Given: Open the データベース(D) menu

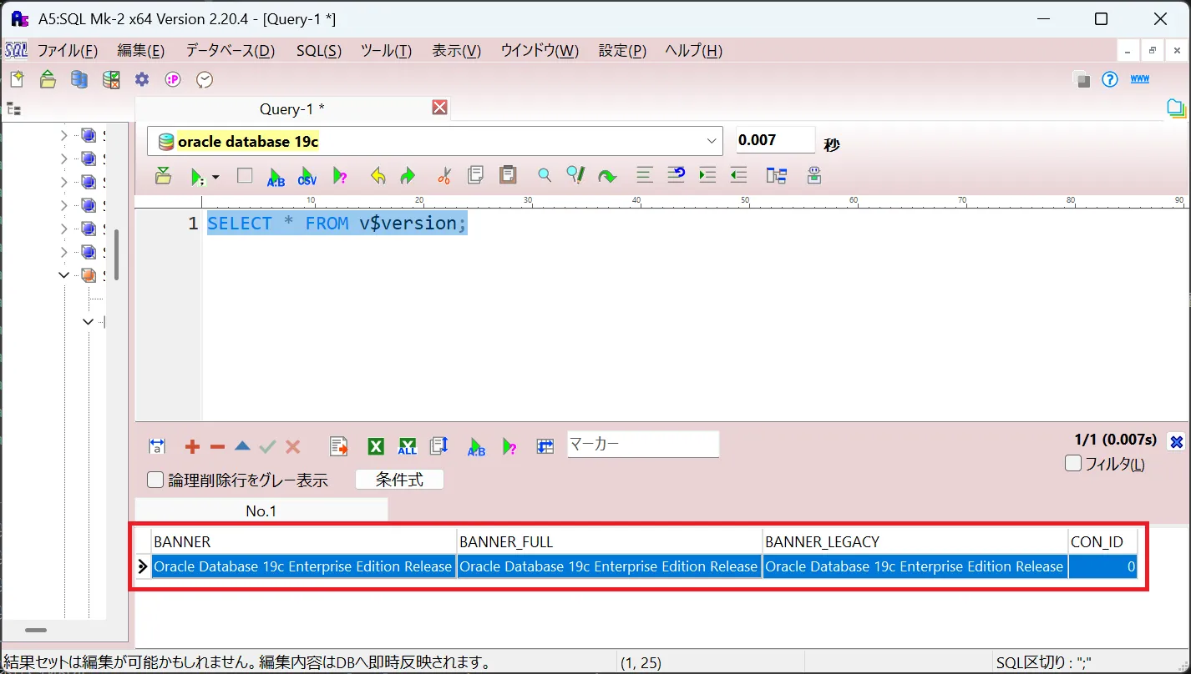Looking at the screenshot, I should (x=230, y=50).
